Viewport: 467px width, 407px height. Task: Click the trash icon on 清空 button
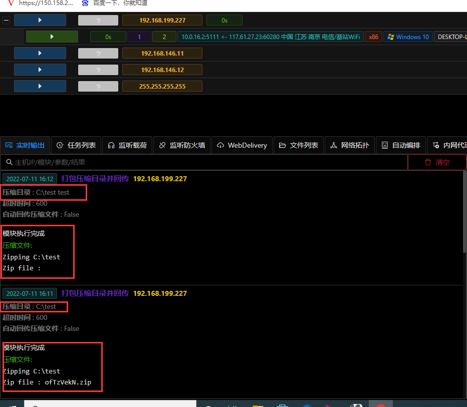click(x=428, y=162)
